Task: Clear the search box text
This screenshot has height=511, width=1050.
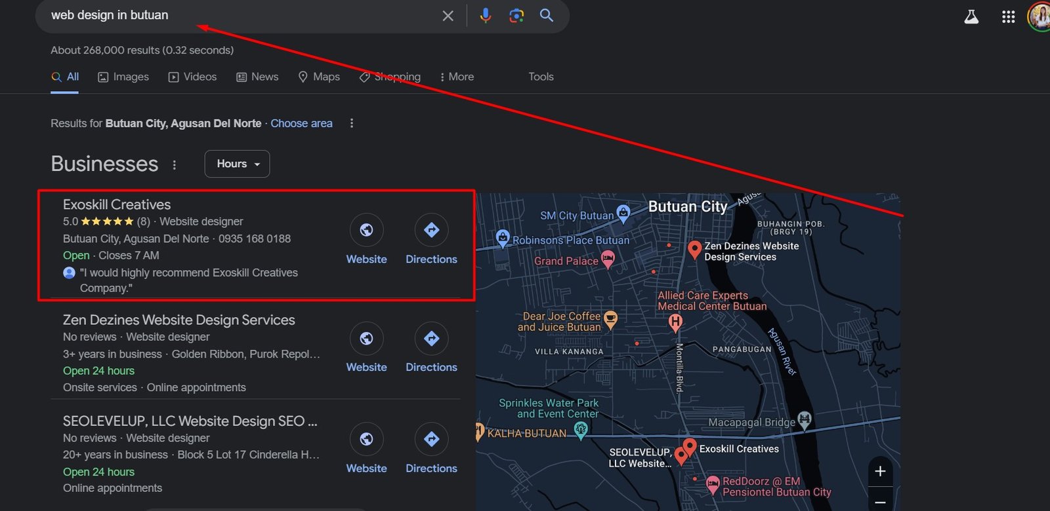Action: 448,16
